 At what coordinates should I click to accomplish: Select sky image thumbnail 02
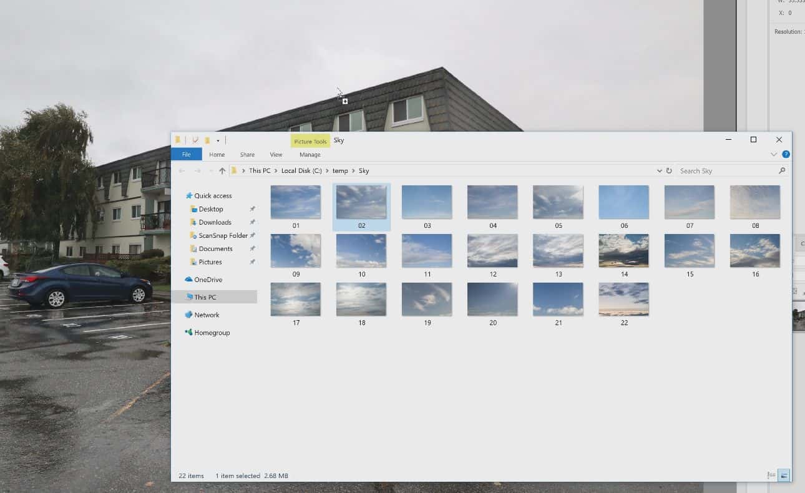[x=361, y=202]
